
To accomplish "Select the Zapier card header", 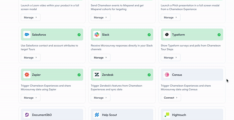I will 52,75.
